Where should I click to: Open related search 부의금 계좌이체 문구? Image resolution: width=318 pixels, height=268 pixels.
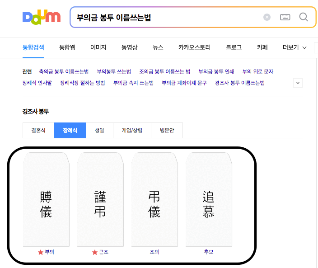point(184,83)
